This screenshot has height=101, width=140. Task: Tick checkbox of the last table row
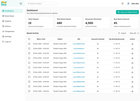click(29, 91)
